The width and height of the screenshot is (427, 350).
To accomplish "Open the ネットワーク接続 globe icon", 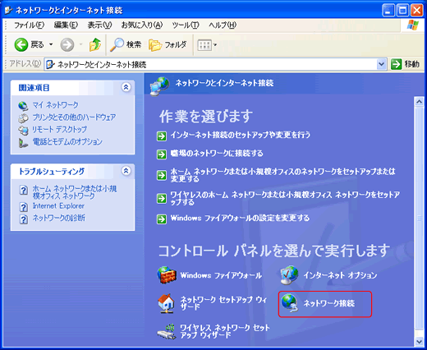I will [x=290, y=303].
